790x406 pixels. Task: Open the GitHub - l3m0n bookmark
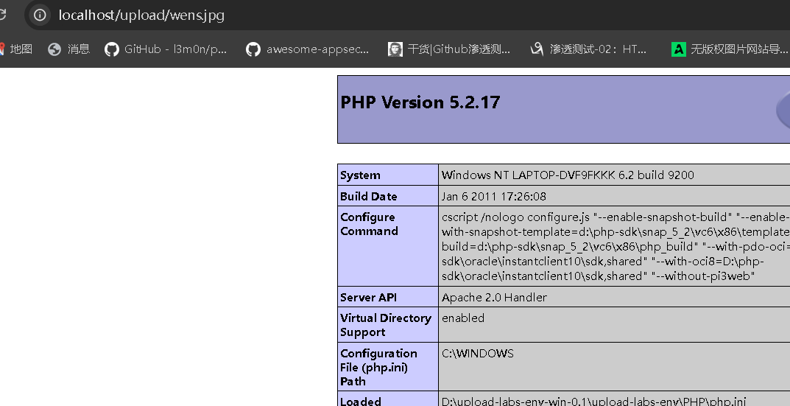pos(166,49)
